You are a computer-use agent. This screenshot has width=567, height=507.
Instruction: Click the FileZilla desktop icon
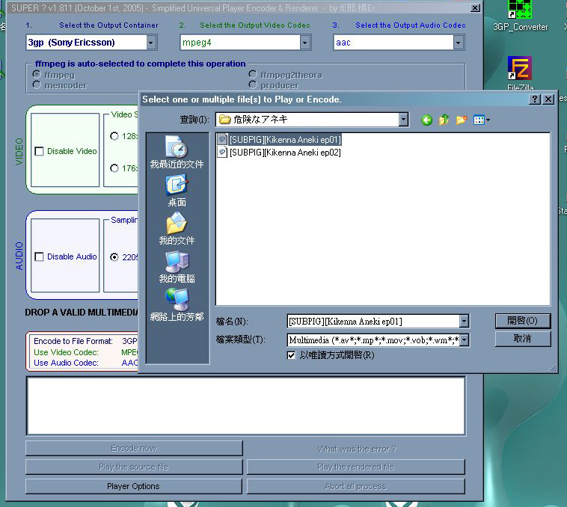[521, 73]
